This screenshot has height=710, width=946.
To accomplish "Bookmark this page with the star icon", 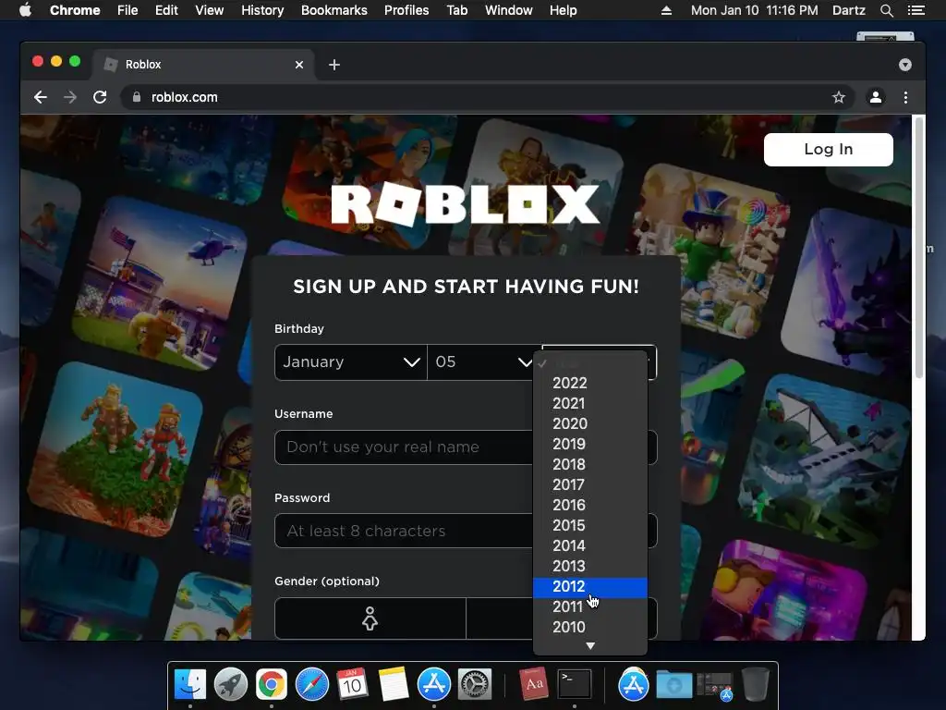I will tap(839, 97).
